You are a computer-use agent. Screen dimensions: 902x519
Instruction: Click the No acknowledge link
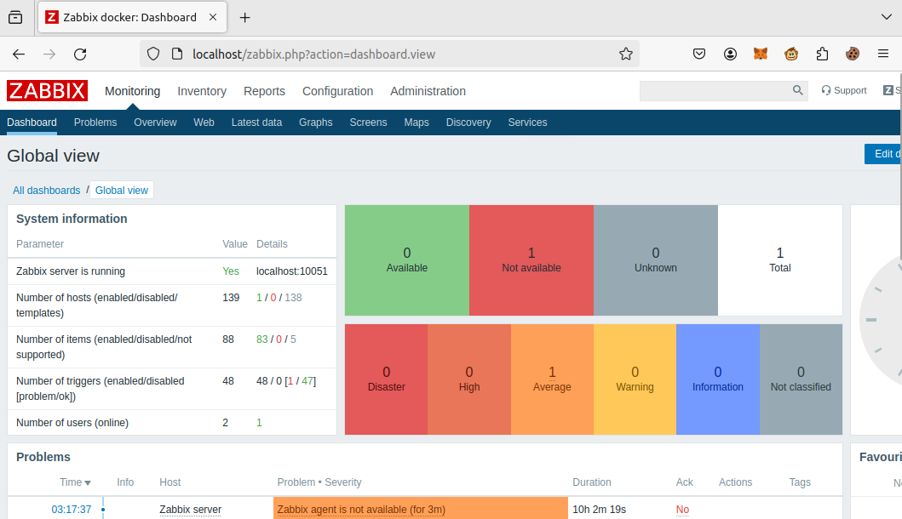click(x=682, y=510)
